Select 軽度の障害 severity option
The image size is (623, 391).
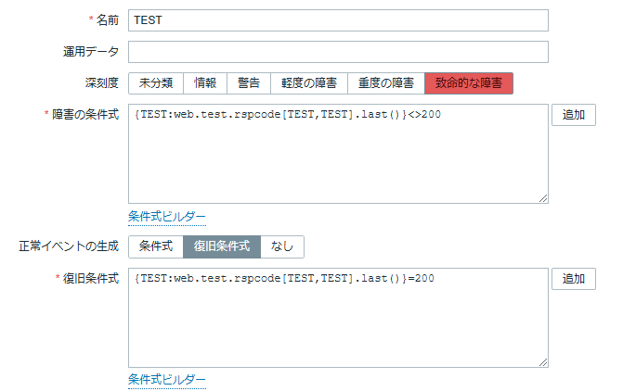point(309,83)
